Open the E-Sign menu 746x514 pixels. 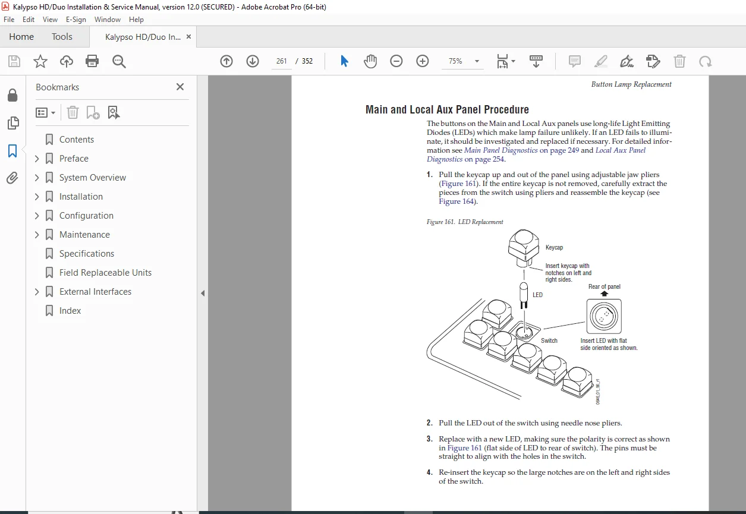point(76,20)
